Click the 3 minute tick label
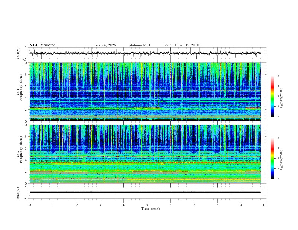 [x=100, y=204]
